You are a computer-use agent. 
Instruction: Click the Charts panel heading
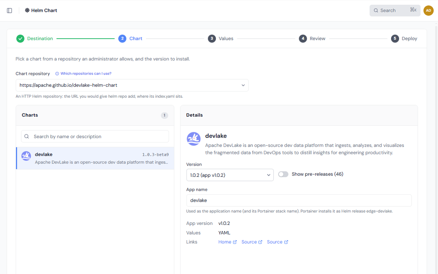30,115
